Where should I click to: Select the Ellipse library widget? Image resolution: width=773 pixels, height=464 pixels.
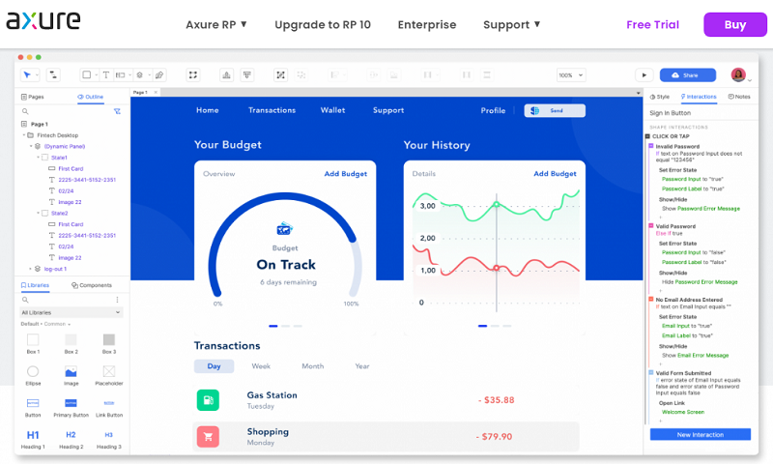33,375
